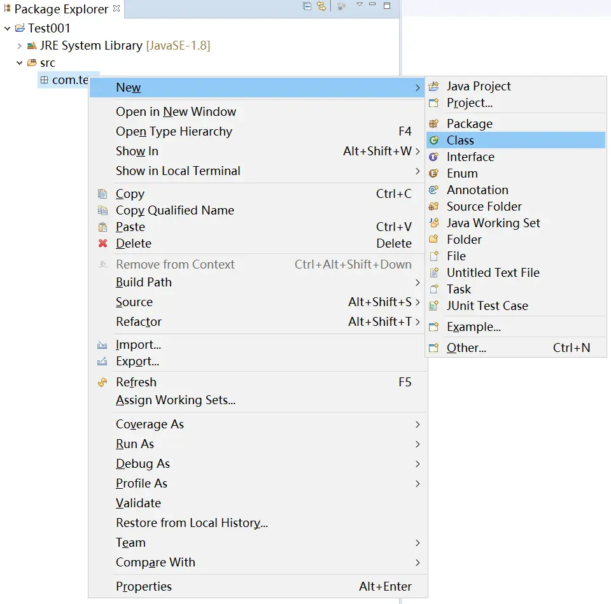Click the purple Interface icon
The height and width of the screenshot is (604, 611).
[x=433, y=157]
